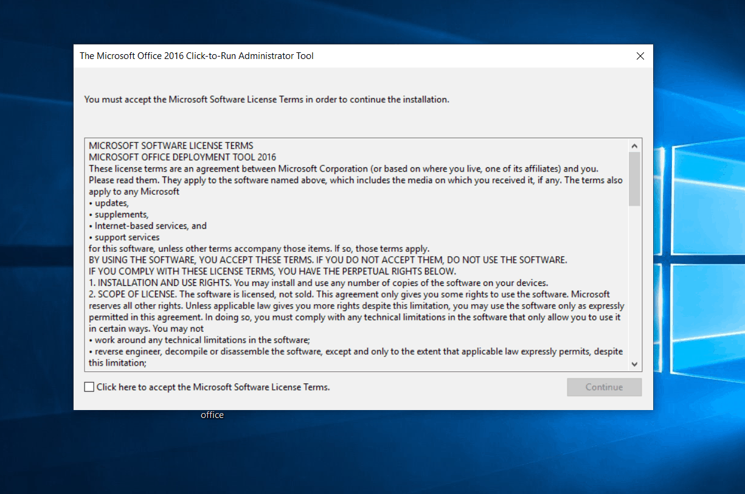Check the accept Microsoft Software License Terms box

90,387
